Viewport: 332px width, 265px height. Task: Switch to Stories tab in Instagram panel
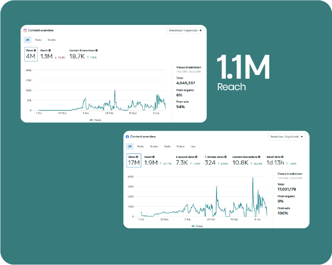[52, 40]
